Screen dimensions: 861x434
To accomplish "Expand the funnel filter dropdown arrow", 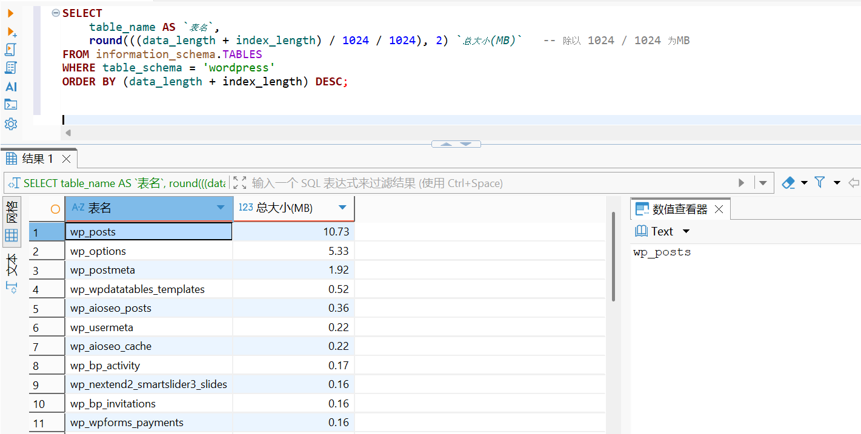I will click(837, 182).
